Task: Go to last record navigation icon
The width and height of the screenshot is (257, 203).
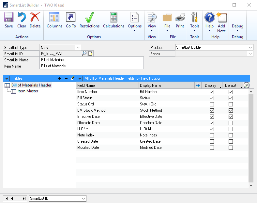Action: pos(24,198)
